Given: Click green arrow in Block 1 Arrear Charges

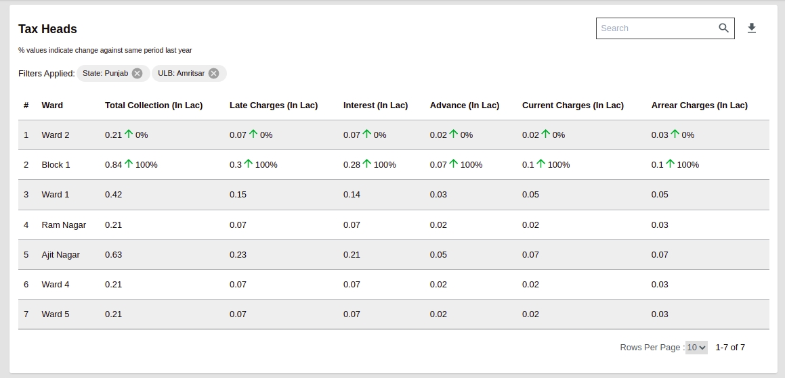Looking at the screenshot, I should [x=671, y=164].
